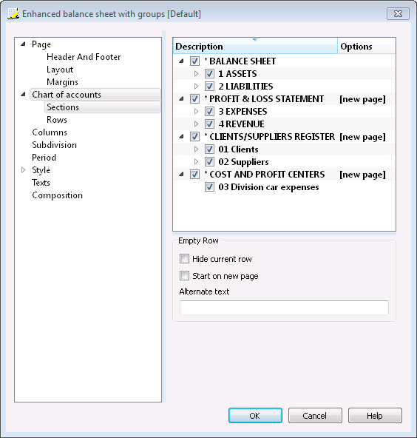
Task: Collapse the PROFIT & LOSS STATEMENT group
Action: [x=182, y=98]
